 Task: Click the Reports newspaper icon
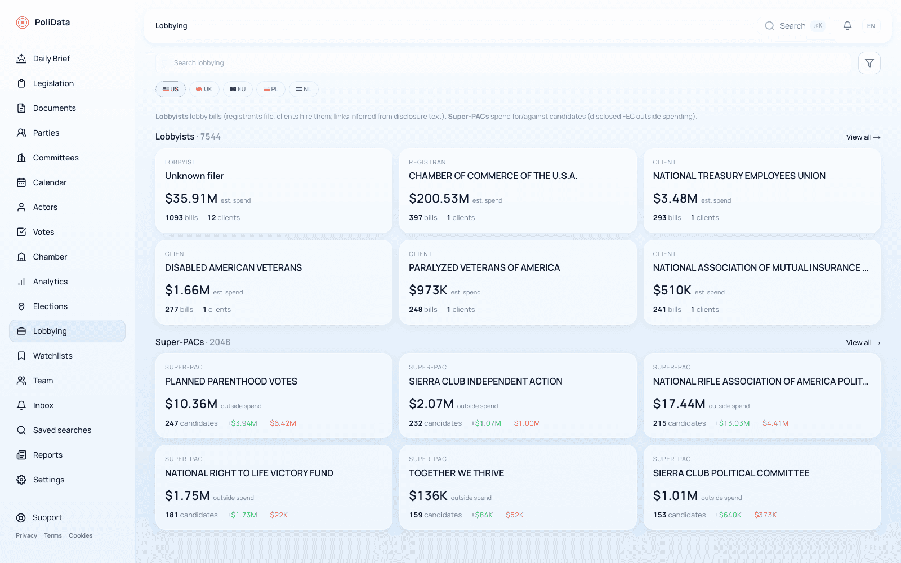[21, 455]
